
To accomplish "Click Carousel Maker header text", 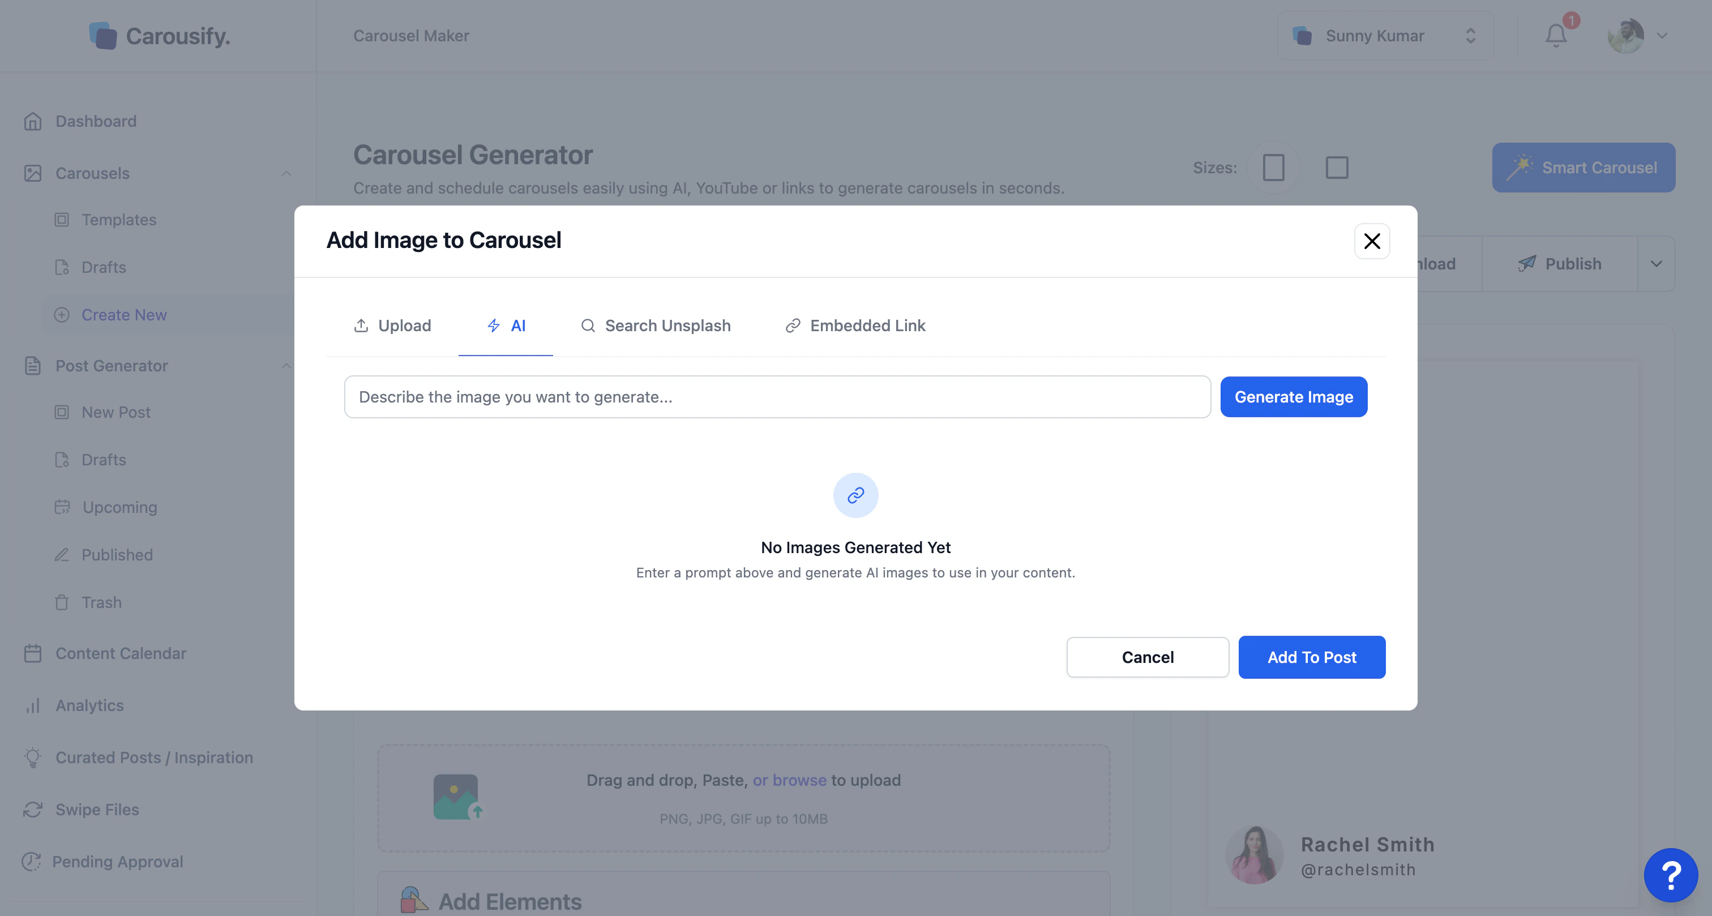I will [410, 36].
